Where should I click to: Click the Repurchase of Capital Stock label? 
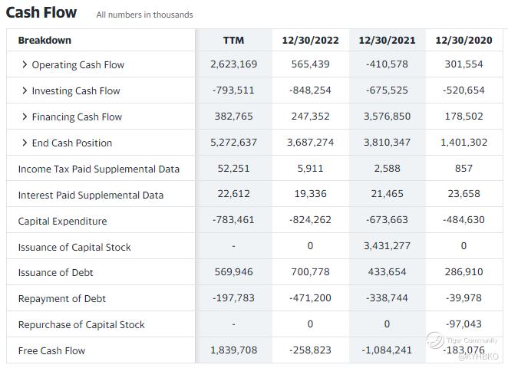click(81, 324)
